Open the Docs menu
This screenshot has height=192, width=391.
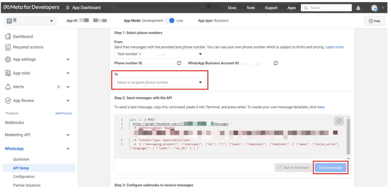click(232, 8)
